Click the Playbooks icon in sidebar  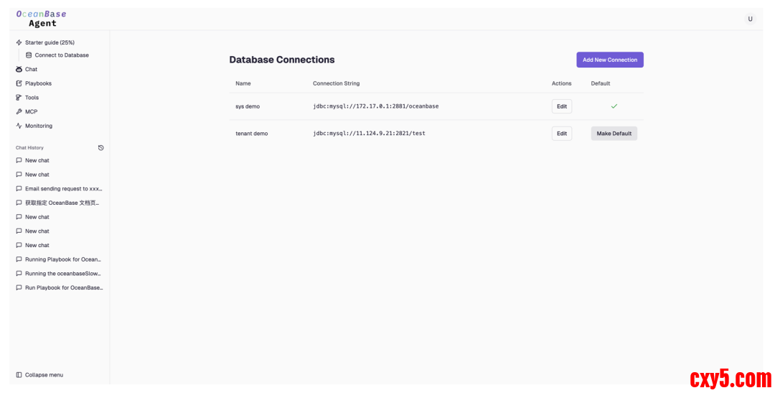pos(19,83)
